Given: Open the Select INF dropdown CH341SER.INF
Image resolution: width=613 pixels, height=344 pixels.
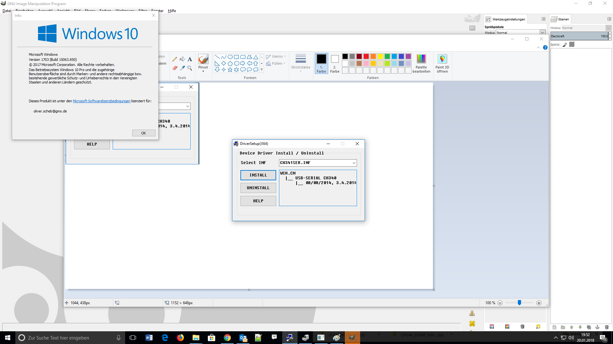Looking at the screenshot, I should [318, 163].
